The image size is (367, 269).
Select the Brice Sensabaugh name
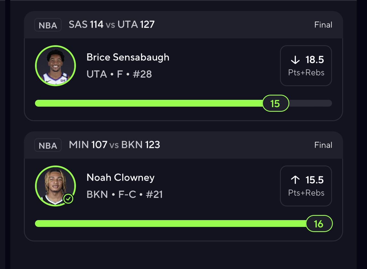[128, 57]
